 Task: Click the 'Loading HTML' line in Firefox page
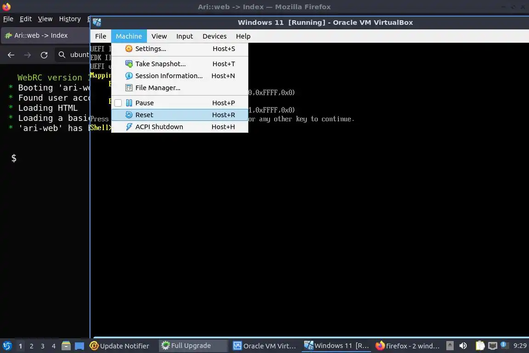pos(48,108)
